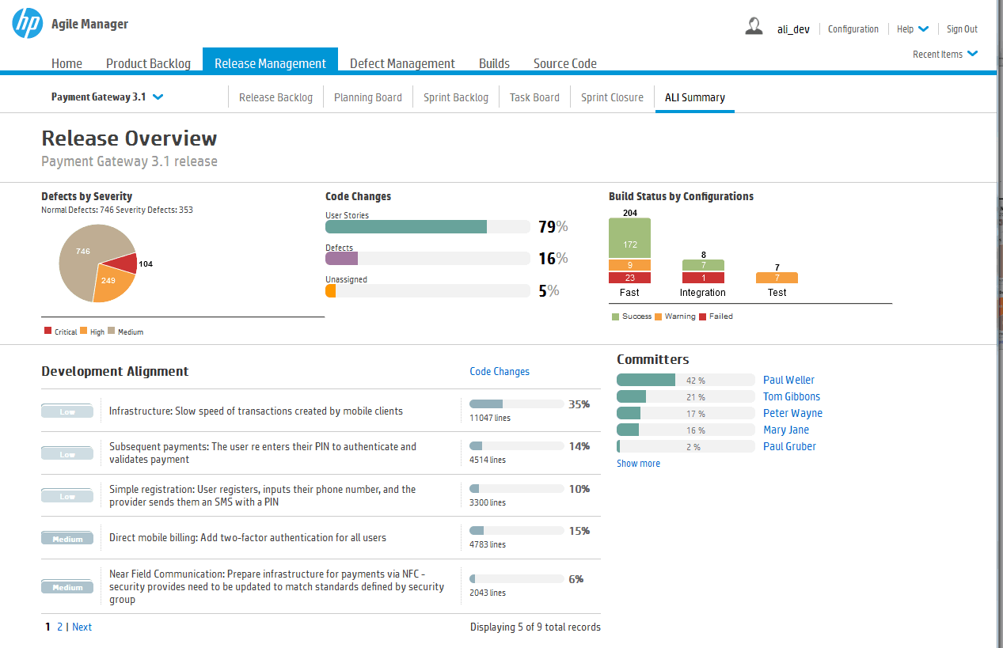1003x648 pixels.
Task: Click Show more under Committers
Action: pos(638,464)
